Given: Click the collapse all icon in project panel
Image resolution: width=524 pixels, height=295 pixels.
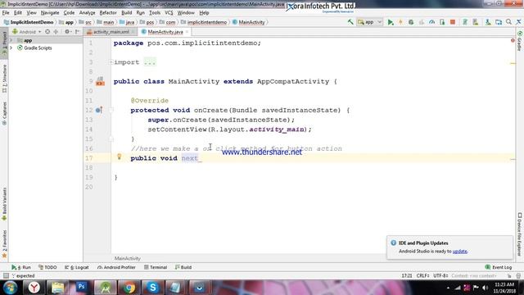Looking at the screenshot, I should pyautogui.click(x=56, y=32).
